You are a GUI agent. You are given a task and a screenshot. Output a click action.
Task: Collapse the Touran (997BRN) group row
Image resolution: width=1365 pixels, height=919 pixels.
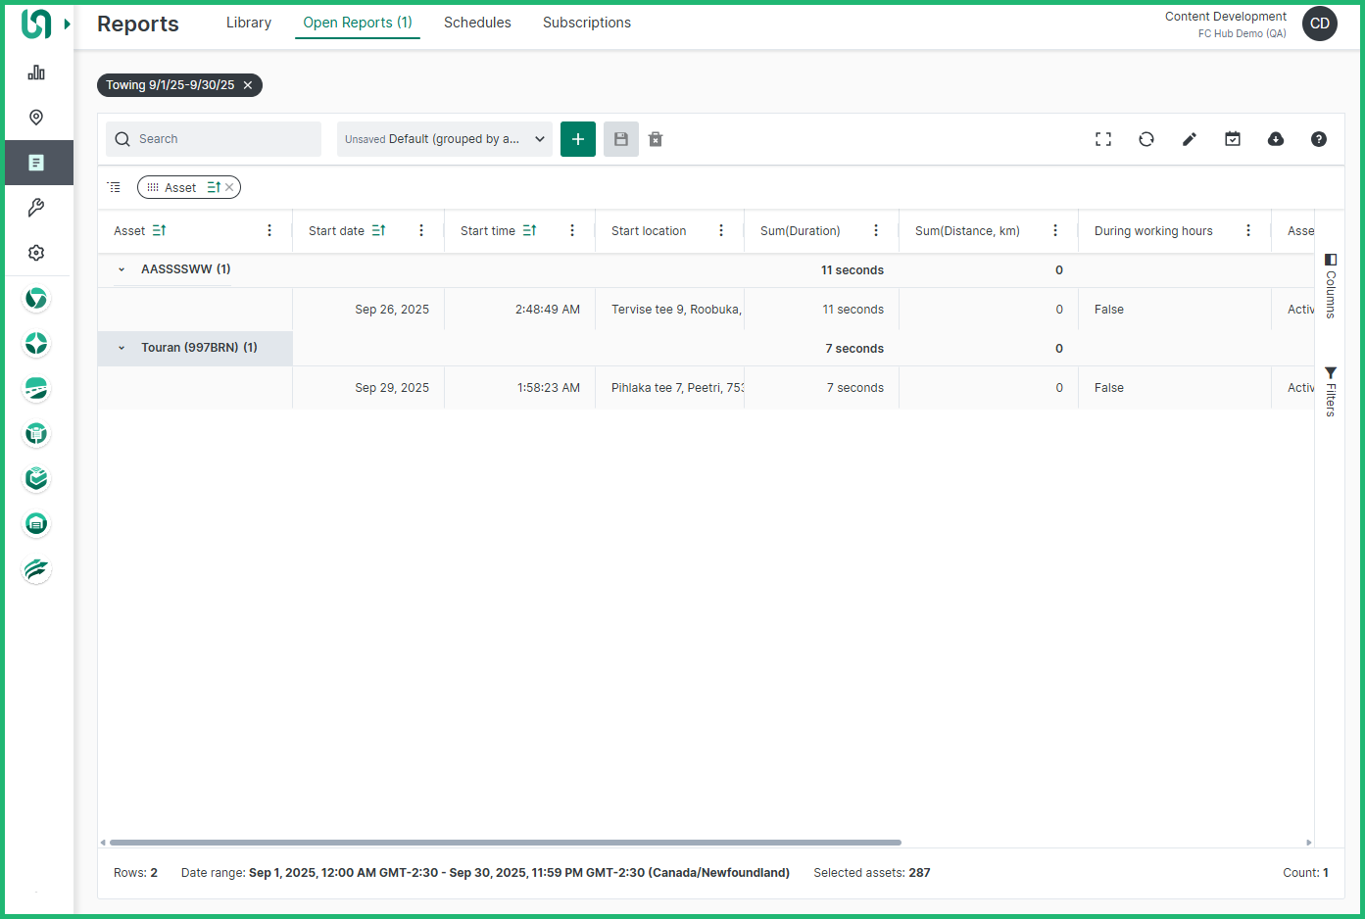click(122, 348)
